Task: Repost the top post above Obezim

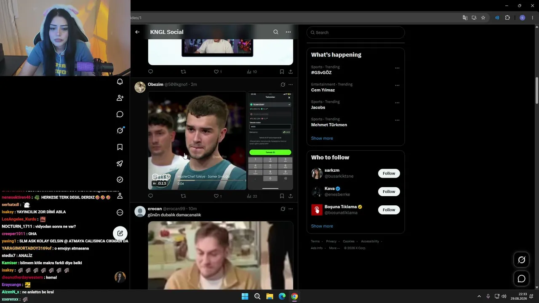Action: 183,72
